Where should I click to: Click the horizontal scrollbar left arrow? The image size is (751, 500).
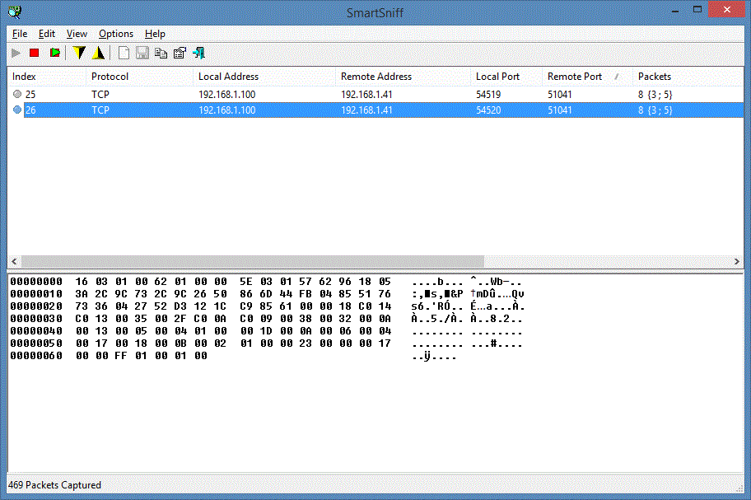(x=14, y=261)
